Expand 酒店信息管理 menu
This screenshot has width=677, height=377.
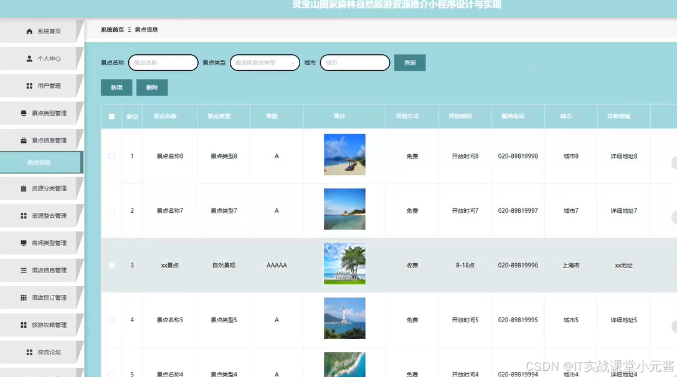coord(40,270)
